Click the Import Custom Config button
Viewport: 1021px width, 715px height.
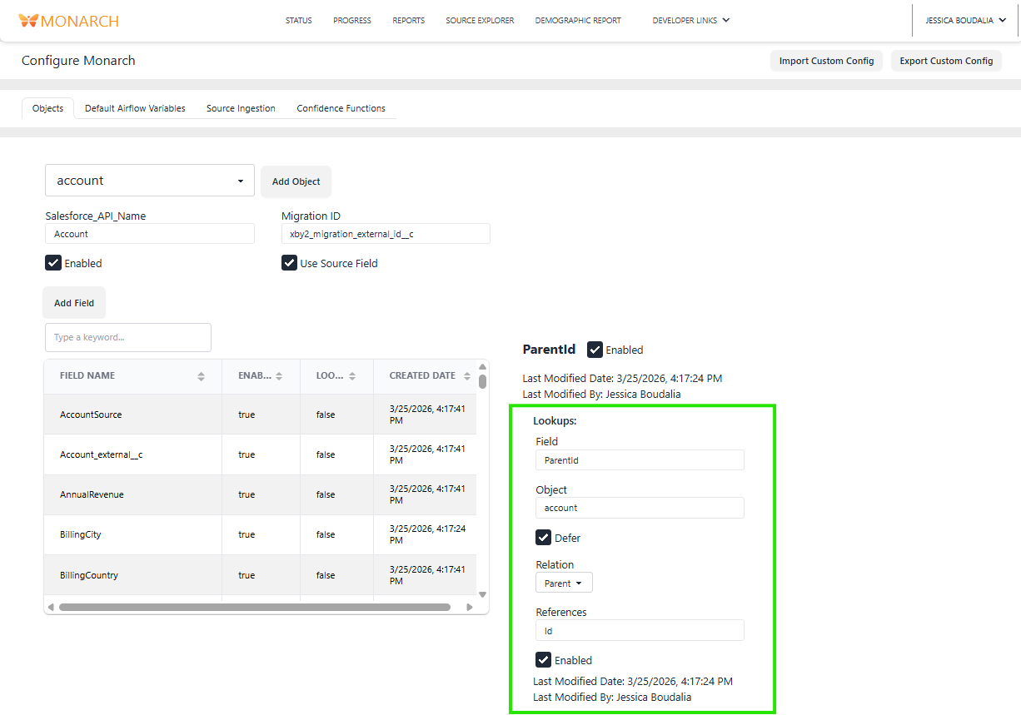(826, 60)
